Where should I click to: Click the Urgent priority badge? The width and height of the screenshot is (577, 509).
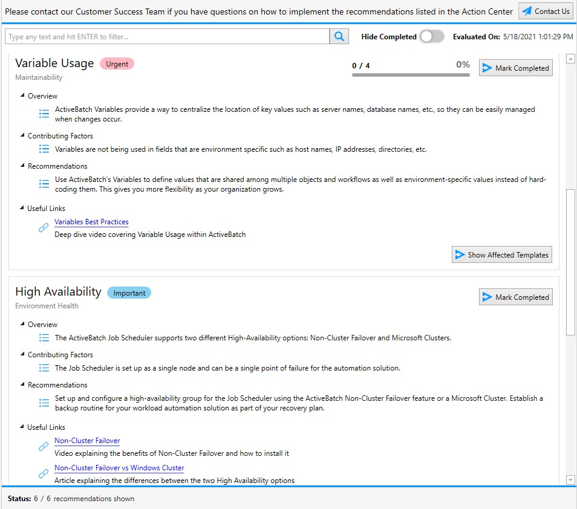pyautogui.click(x=117, y=63)
